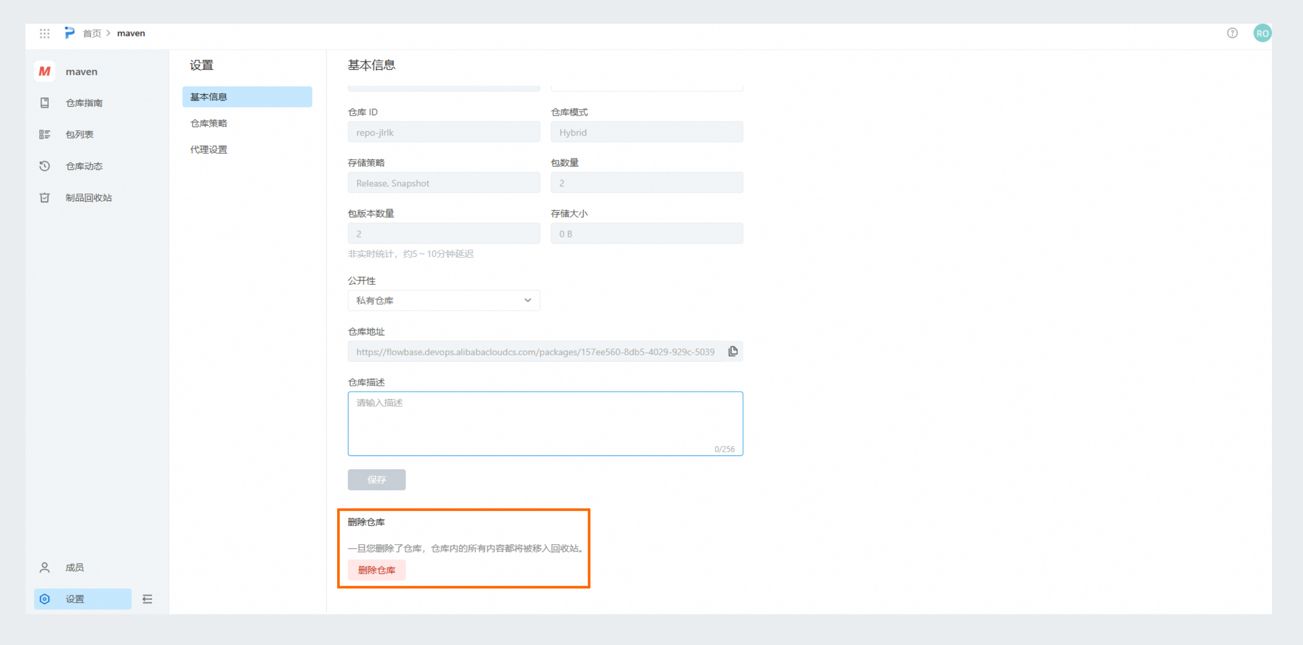The width and height of the screenshot is (1303, 645).
Task: Click the maven repository M logo
Action: coord(45,72)
